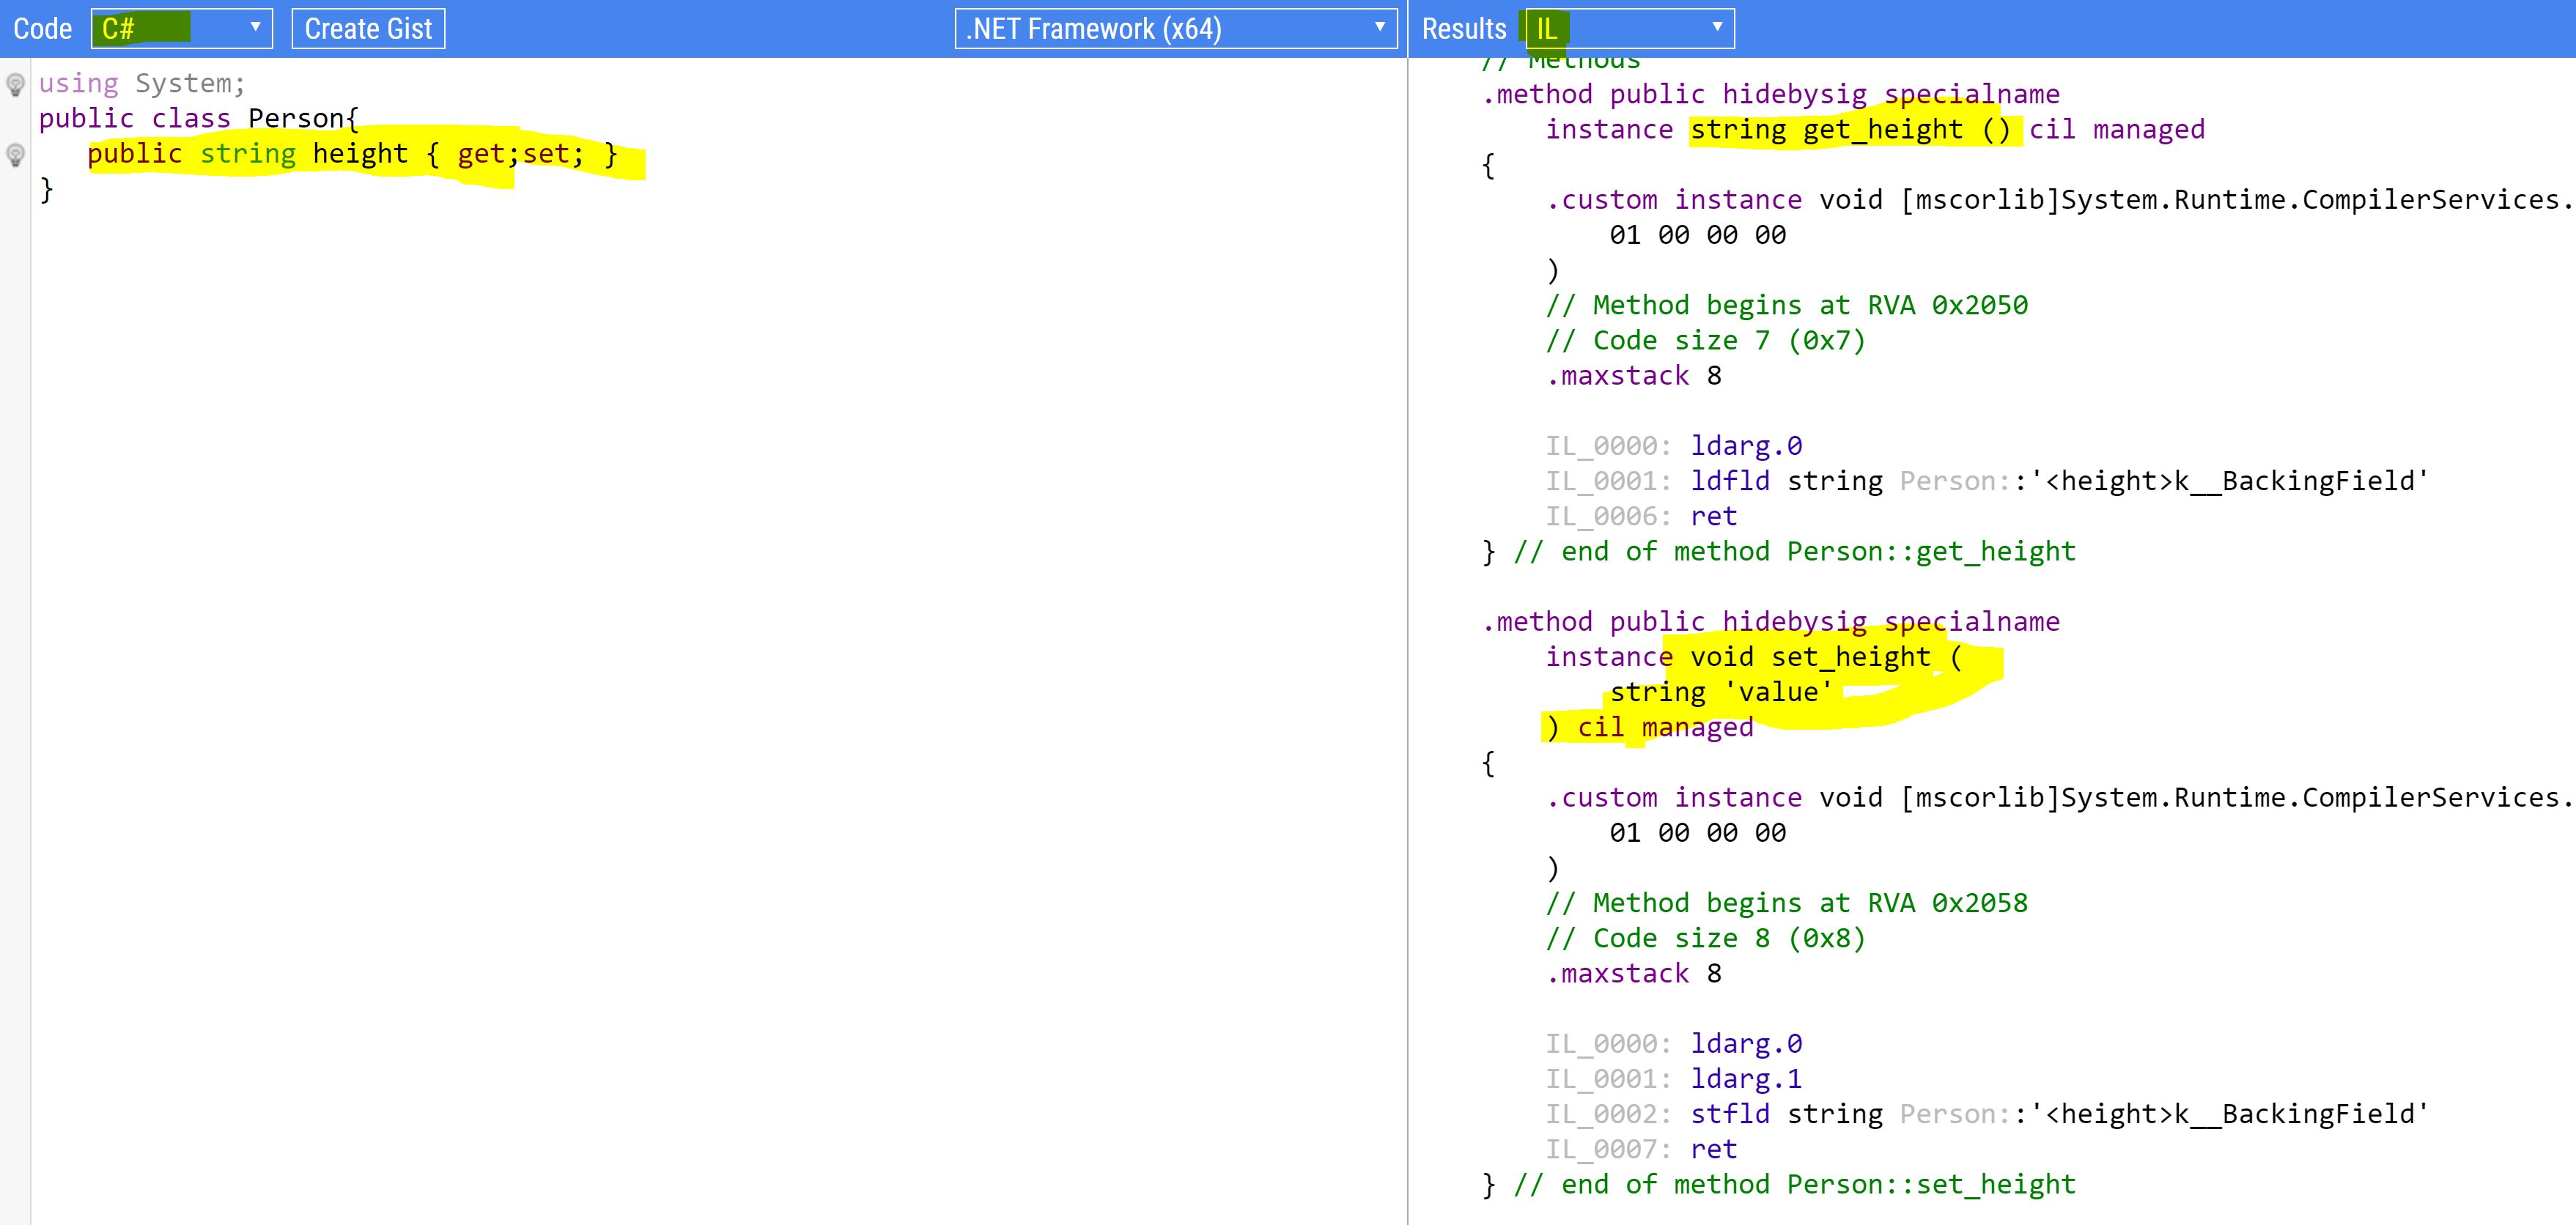Image resolution: width=2576 pixels, height=1225 pixels.
Task: Select the stfld instruction in IL output
Action: (1729, 1114)
